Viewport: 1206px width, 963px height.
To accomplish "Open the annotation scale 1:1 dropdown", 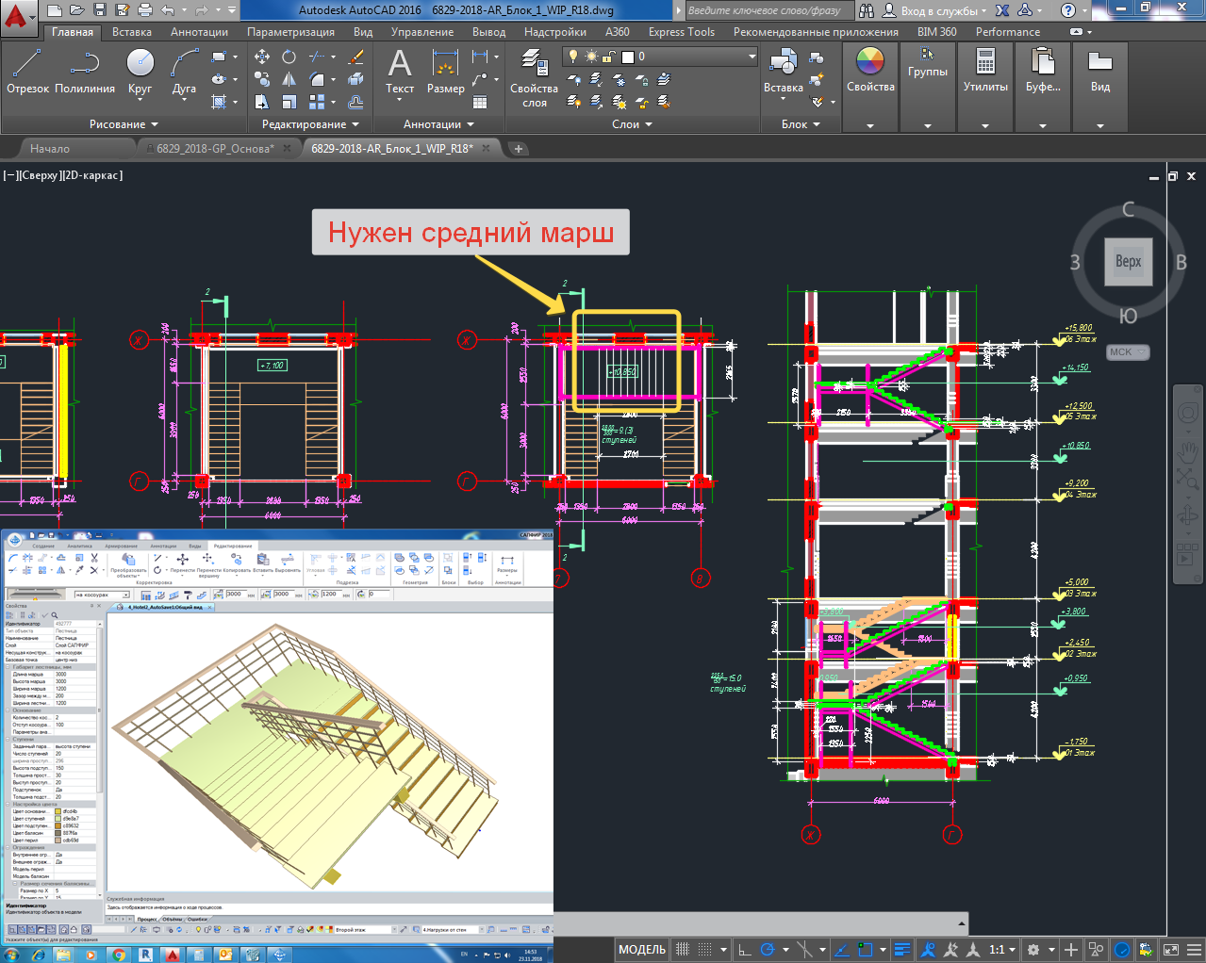I will [x=1002, y=949].
